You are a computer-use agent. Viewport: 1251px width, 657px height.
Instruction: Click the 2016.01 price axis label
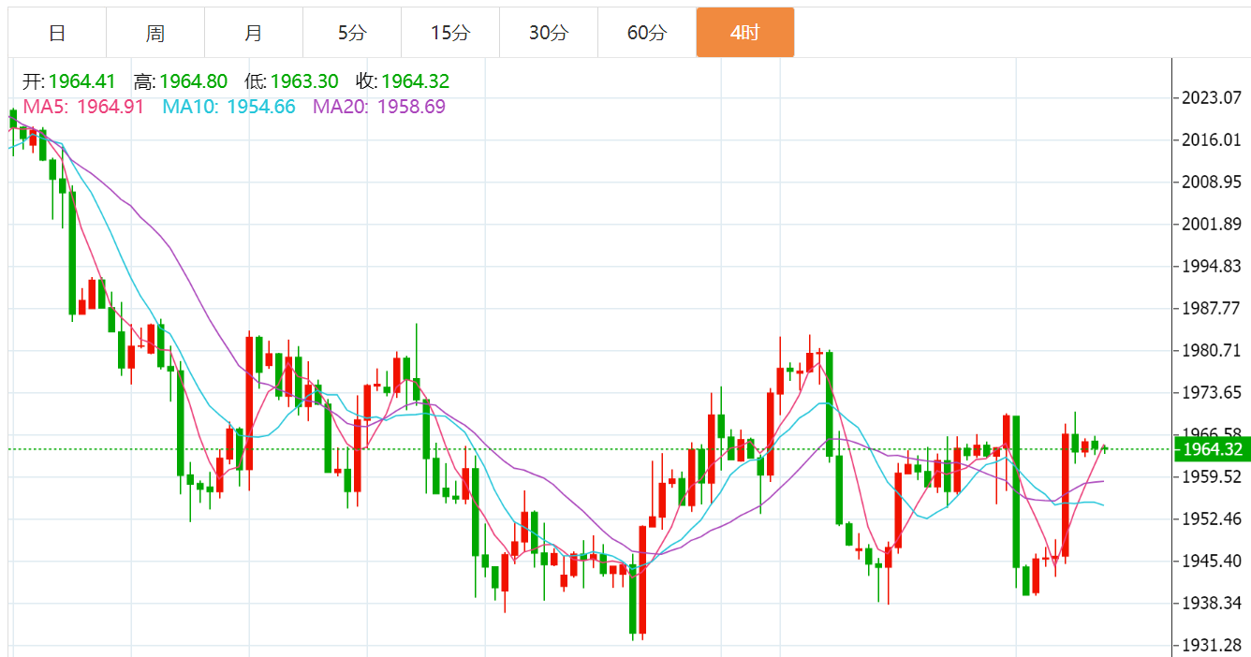[1212, 139]
